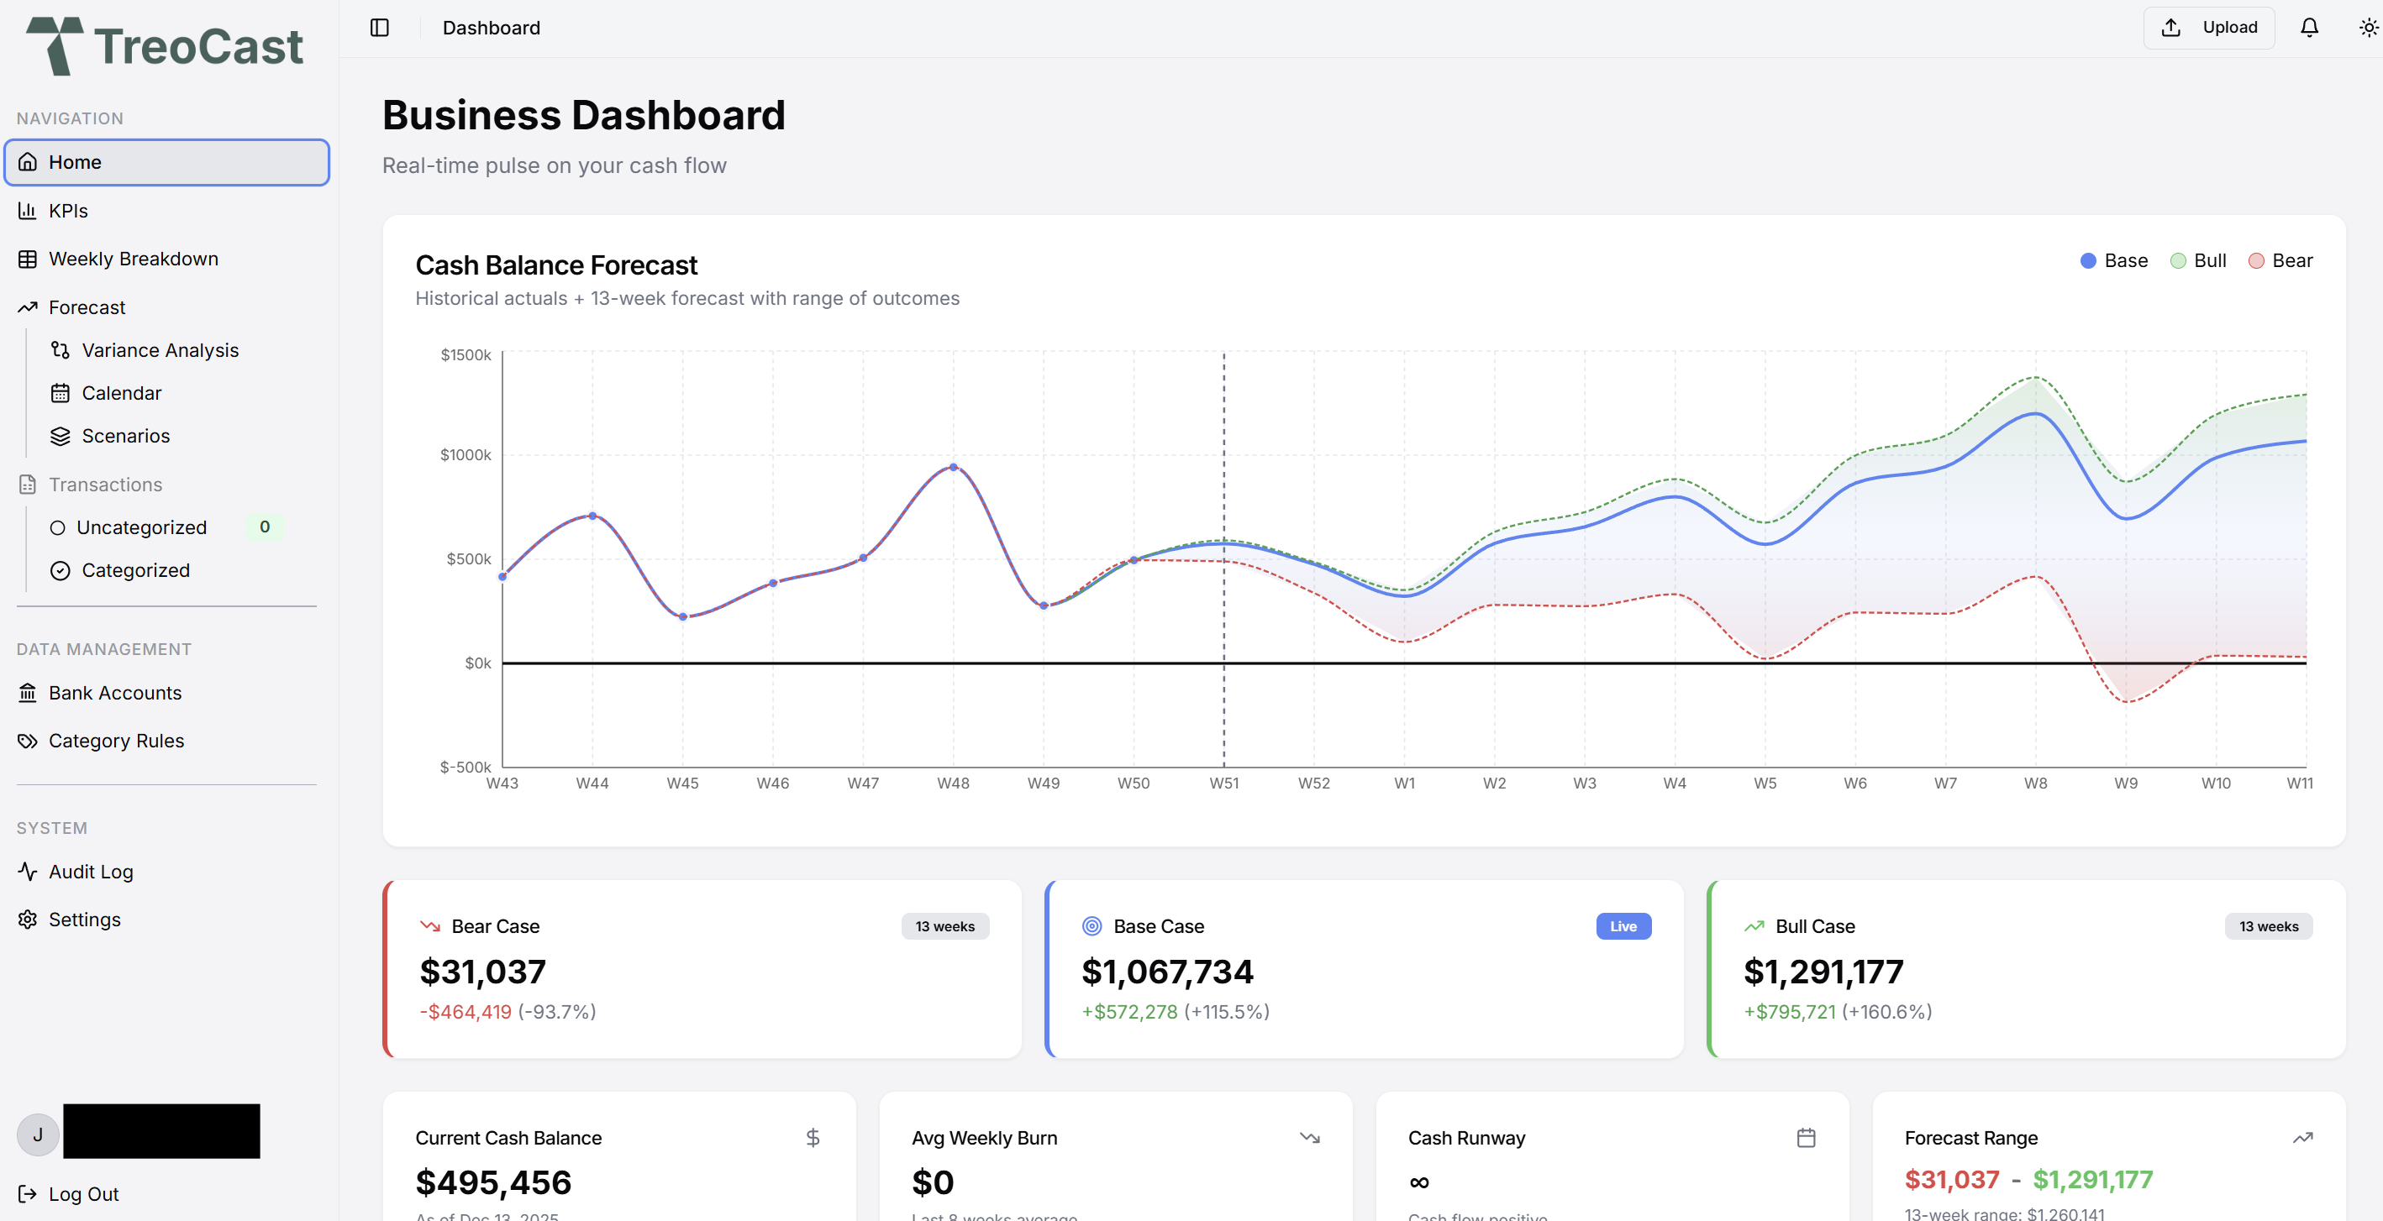
Task: Click W48 peak data point
Action: click(x=953, y=467)
